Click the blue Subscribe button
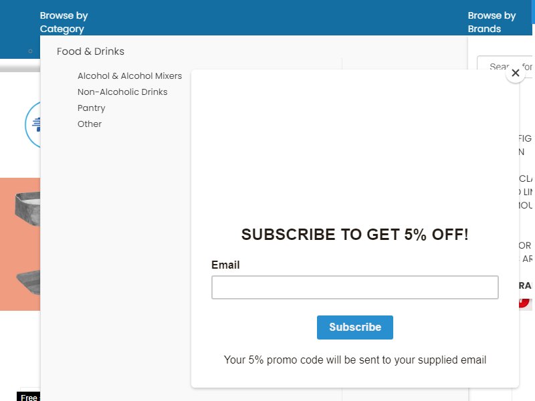 [355, 327]
